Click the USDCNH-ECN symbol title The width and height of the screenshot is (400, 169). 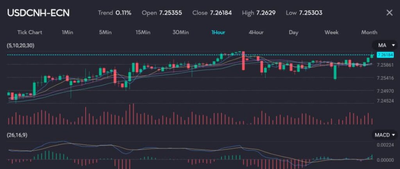(38, 13)
